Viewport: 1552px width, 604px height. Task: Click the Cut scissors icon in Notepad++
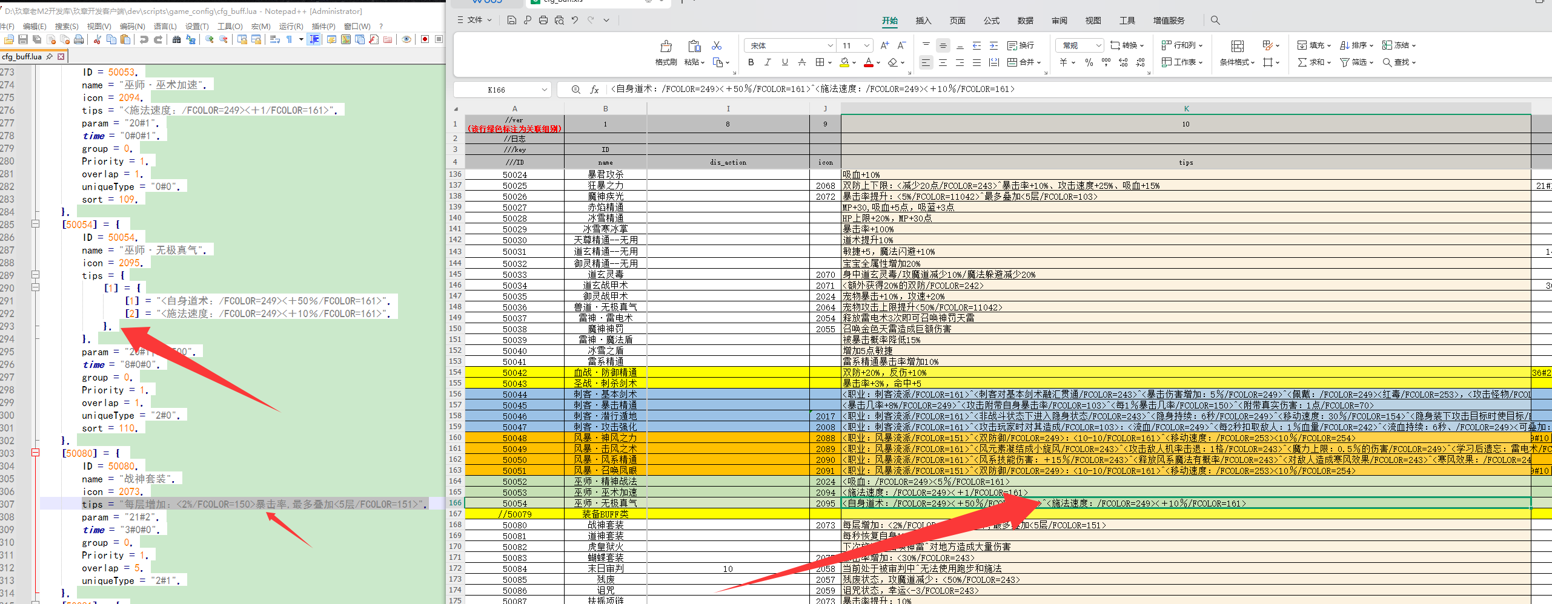pos(97,39)
